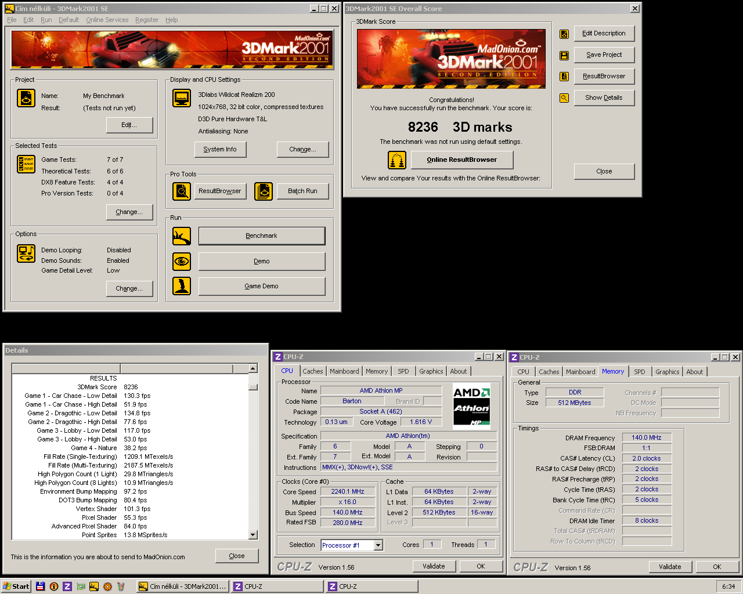Open the Processor Selection dropdown in CPU-Z
The image size is (743, 594).
tap(378, 545)
